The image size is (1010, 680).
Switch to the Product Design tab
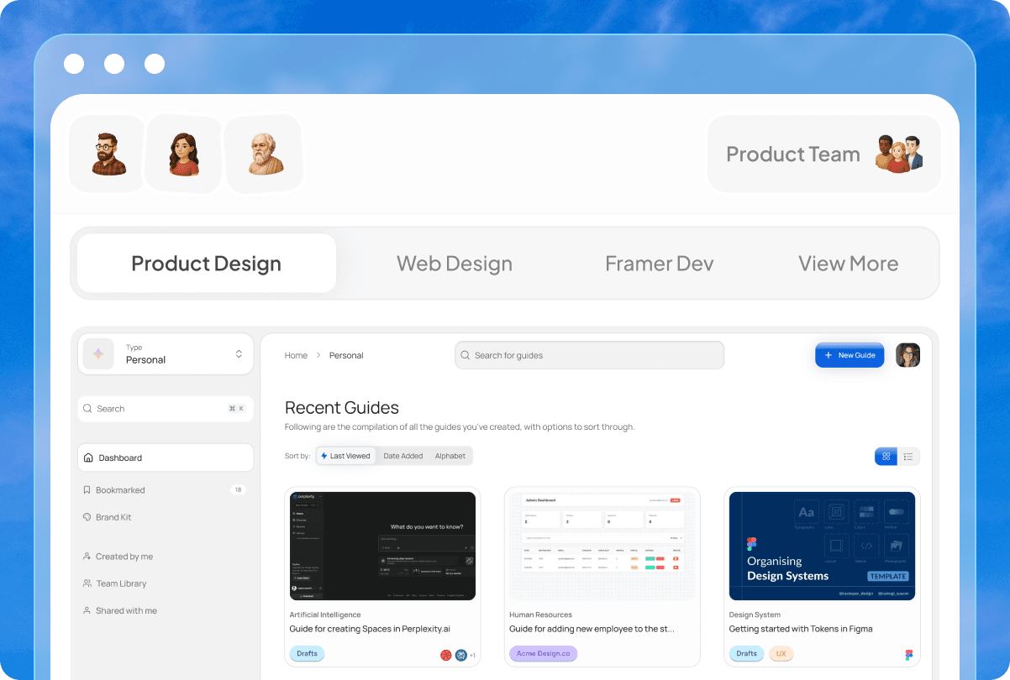point(207,264)
